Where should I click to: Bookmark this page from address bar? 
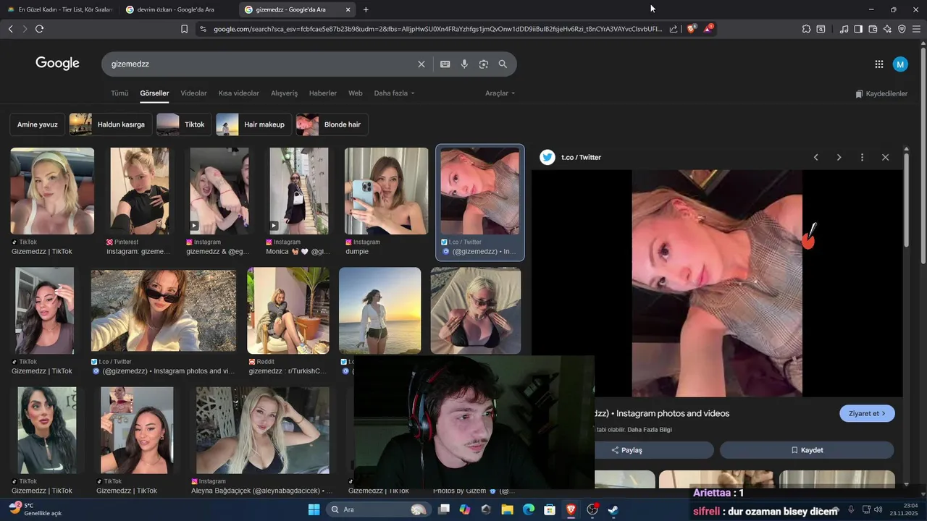(x=184, y=29)
